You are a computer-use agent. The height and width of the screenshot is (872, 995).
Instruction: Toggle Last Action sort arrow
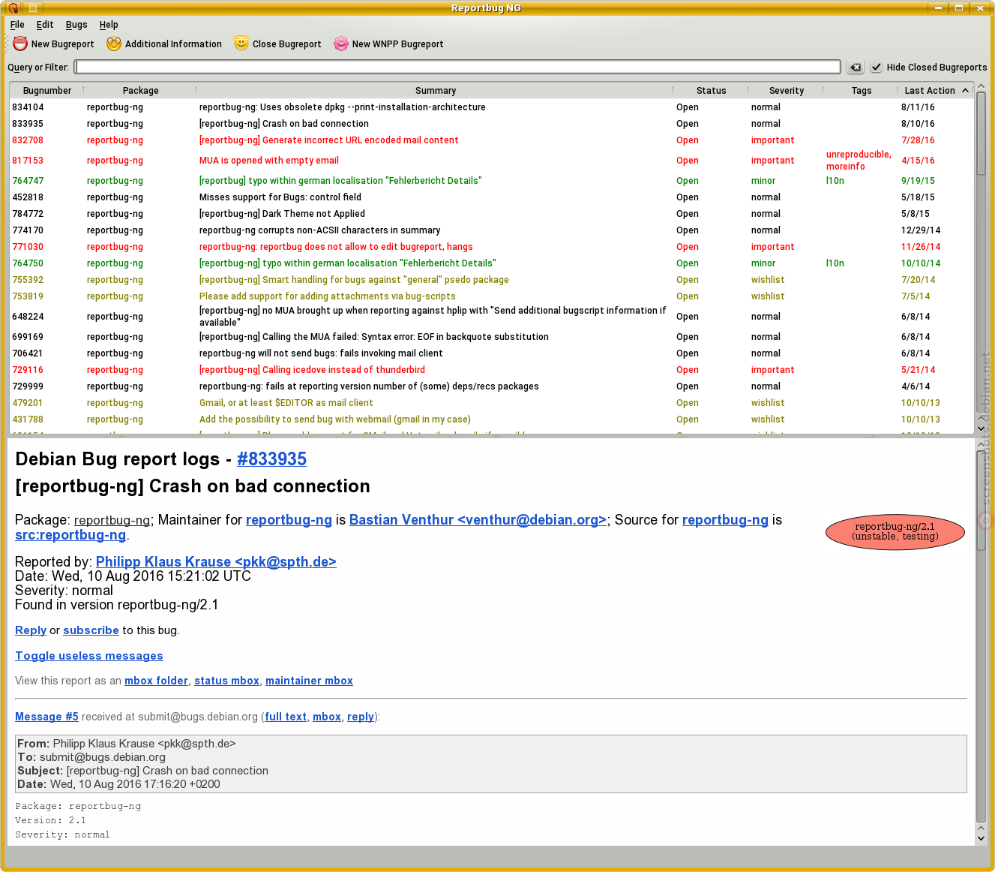(x=965, y=91)
